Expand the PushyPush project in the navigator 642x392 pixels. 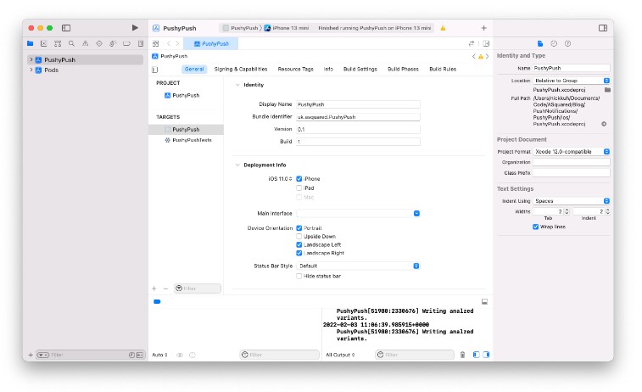(x=31, y=59)
